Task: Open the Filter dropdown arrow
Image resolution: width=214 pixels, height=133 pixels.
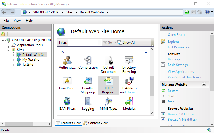Action: coord(100,42)
